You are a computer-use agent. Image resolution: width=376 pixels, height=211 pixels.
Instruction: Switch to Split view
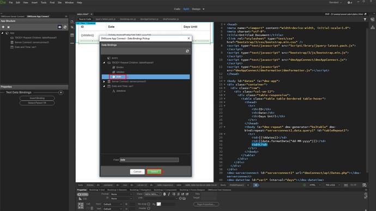click(186, 9)
